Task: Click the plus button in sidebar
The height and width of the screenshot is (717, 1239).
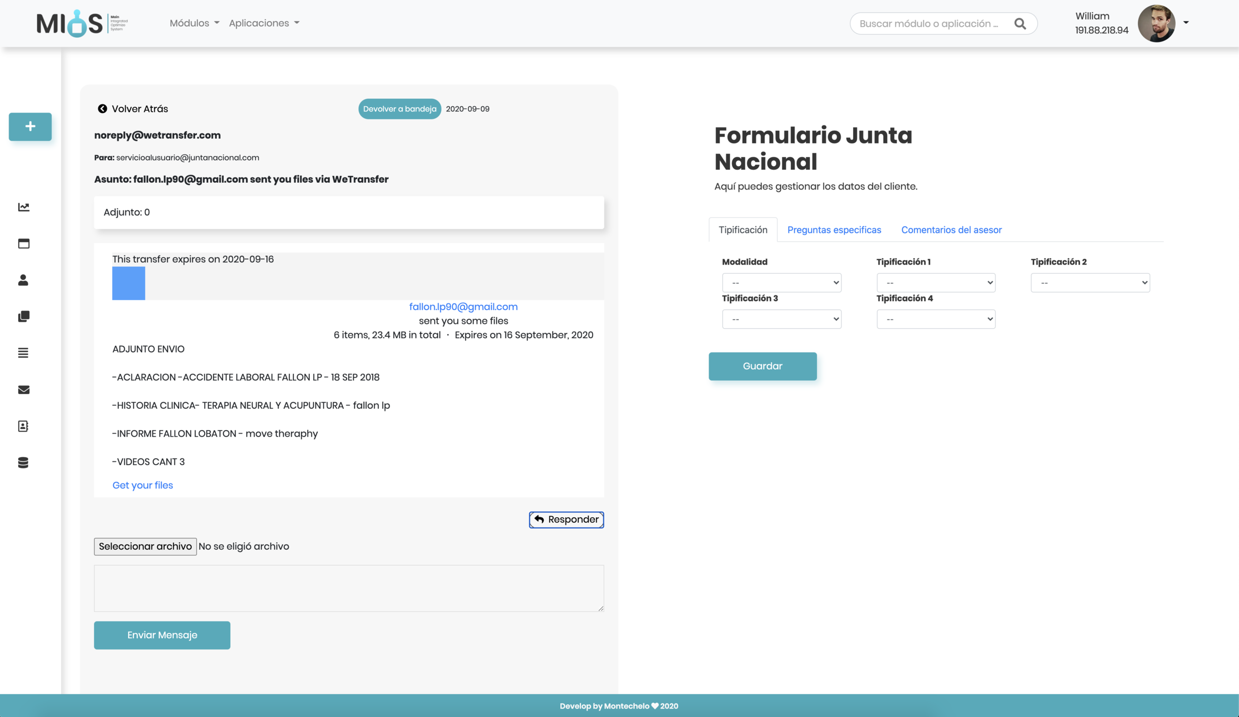Action: click(x=30, y=126)
